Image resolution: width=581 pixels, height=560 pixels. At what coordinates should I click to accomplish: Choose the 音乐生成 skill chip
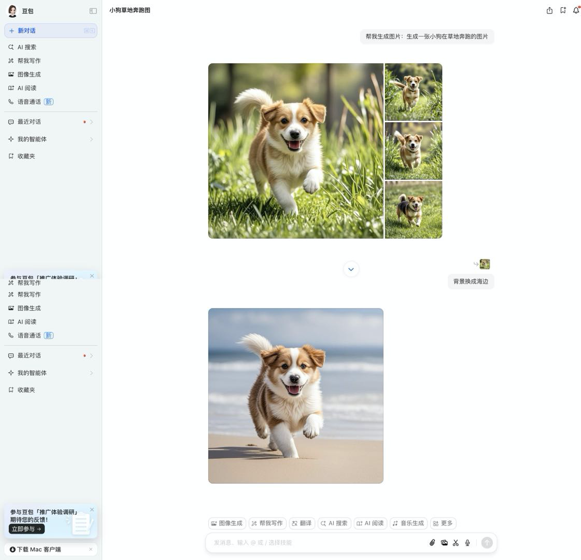pos(407,523)
